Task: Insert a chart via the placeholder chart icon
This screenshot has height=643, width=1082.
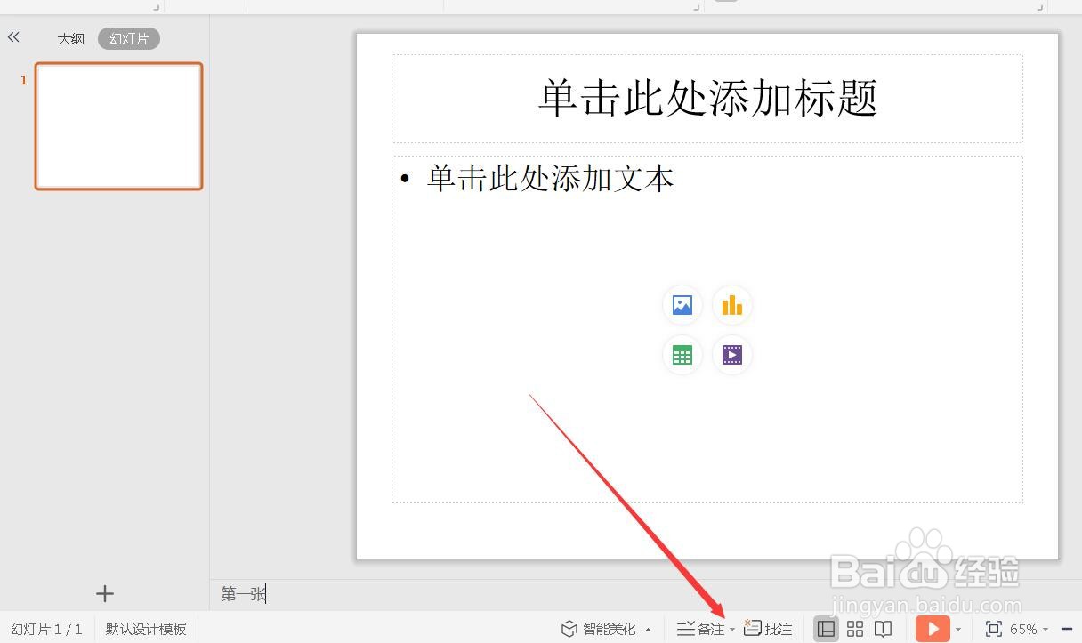Action: click(x=732, y=306)
